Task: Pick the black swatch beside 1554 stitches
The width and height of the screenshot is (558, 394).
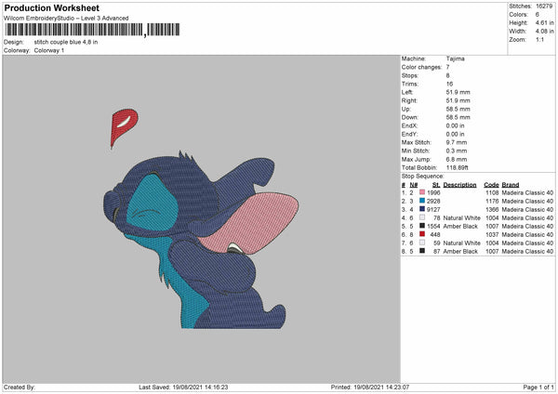Action: click(x=422, y=226)
